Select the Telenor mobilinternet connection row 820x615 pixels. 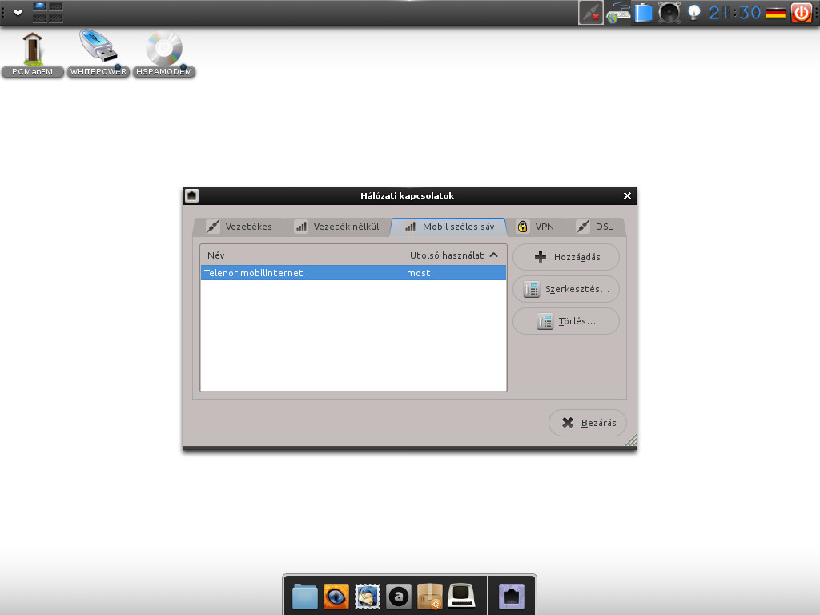(x=353, y=272)
